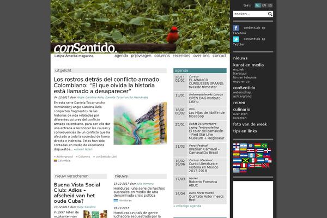Open Honduras una serie de hechos news item
The width and height of the screenshot is (327, 218).
(139, 192)
